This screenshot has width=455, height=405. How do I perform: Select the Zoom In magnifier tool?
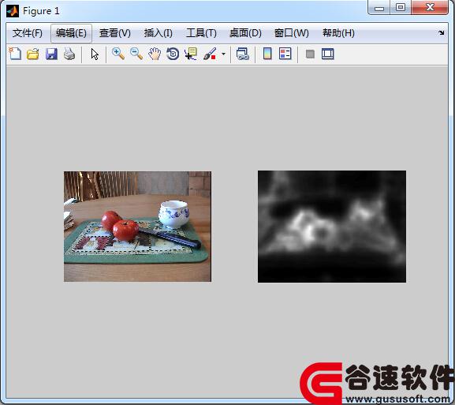(x=118, y=54)
